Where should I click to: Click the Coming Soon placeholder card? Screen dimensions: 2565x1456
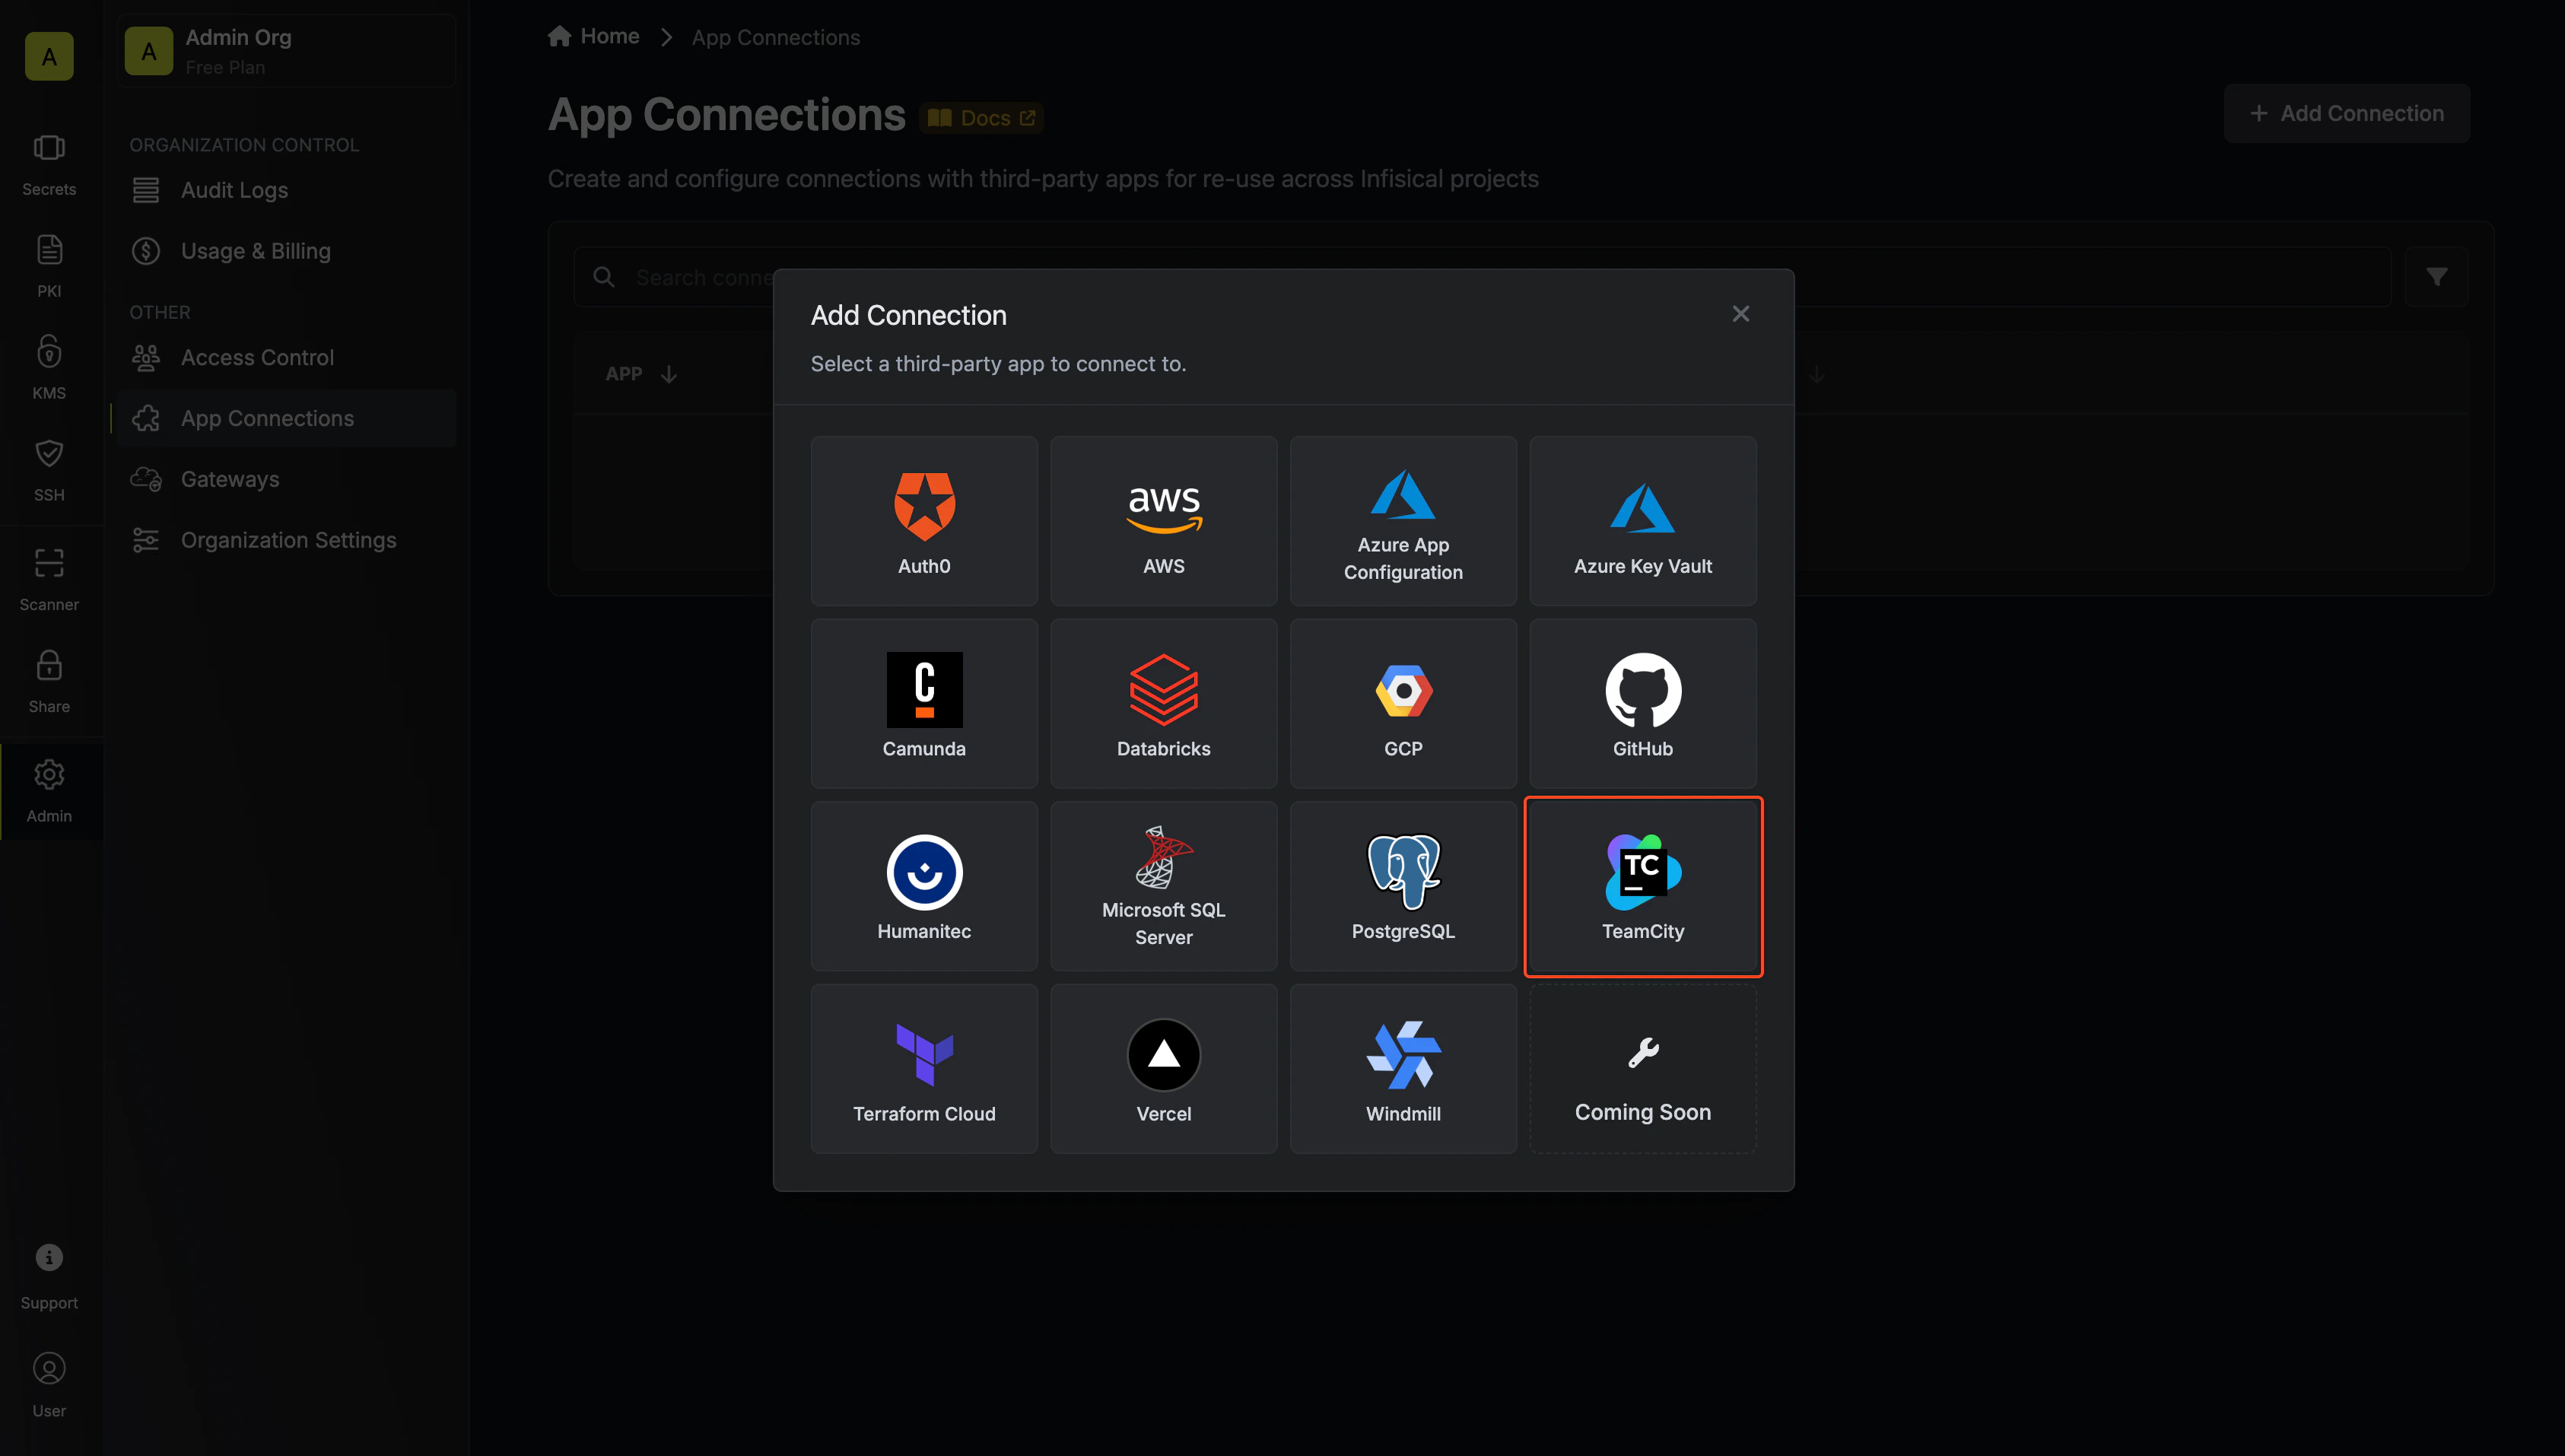[1642, 1069]
